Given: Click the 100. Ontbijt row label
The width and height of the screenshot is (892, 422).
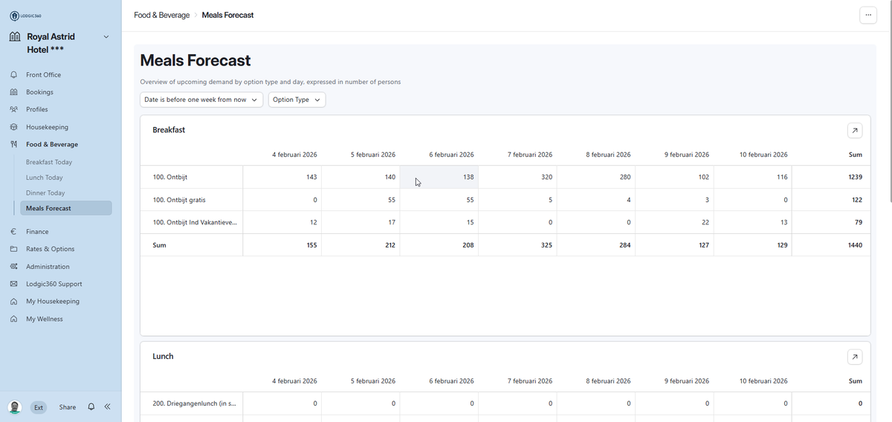Looking at the screenshot, I should click(169, 178).
